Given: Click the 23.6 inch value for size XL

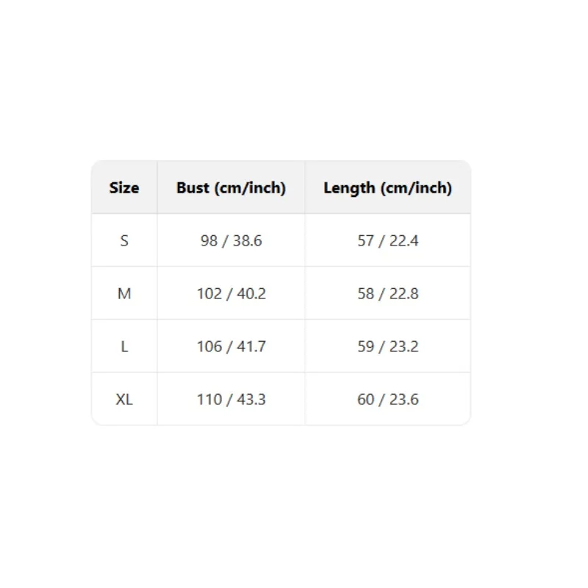Looking at the screenshot, I should tap(404, 399).
